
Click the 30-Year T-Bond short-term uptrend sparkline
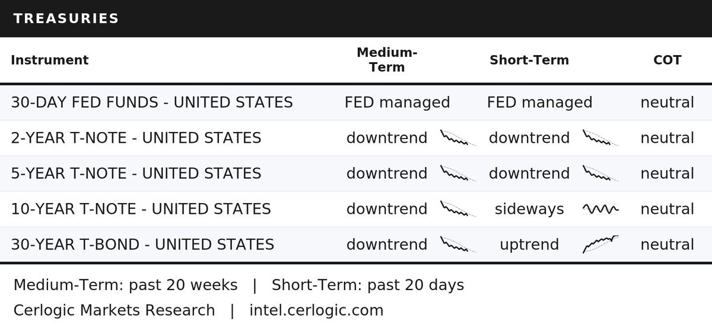tap(600, 244)
